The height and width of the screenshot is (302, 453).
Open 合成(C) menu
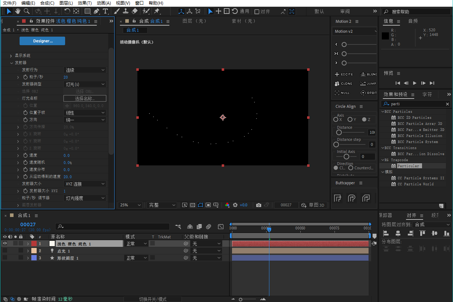(x=47, y=3)
